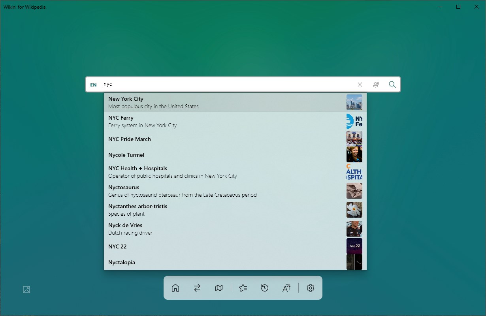The height and width of the screenshot is (316, 486).
Task: Select the NYC 22 suggestion
Action: pos(235,246)
